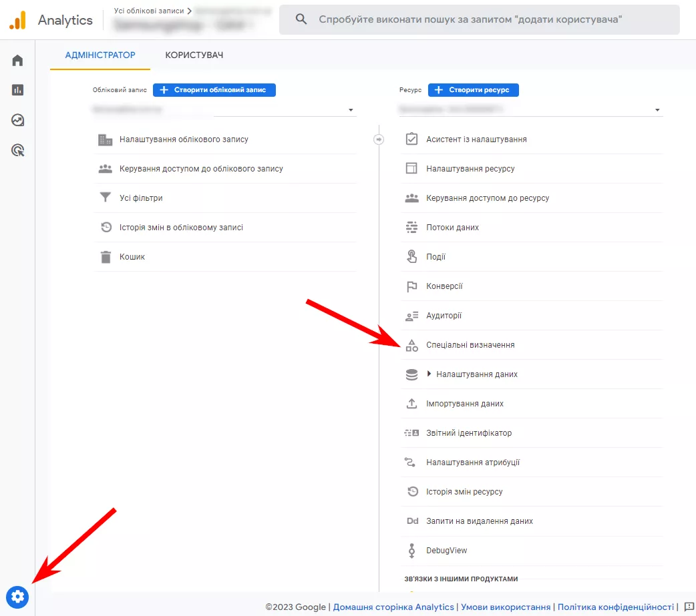This screenshot has width=696, height=616.
Task: Open Політика конфіденційності link
Action: click(x=615, y=607)
